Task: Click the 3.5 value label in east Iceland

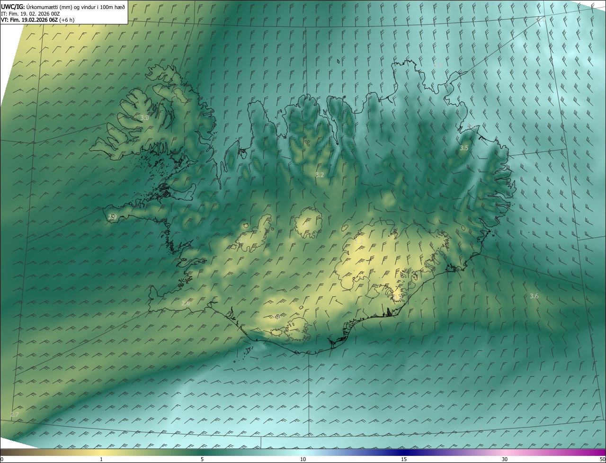Action: [x=464, y=148]
